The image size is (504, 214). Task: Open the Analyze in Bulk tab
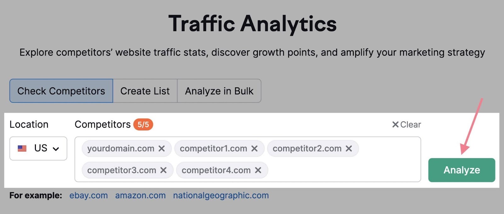click(x=219, y=91)
